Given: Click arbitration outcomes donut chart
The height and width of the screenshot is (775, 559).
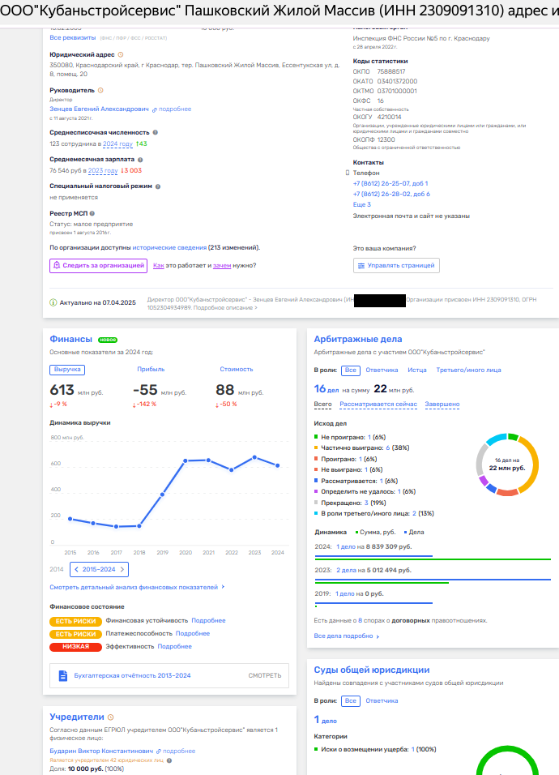Looking at the screenshot, I should pos(507,465).
